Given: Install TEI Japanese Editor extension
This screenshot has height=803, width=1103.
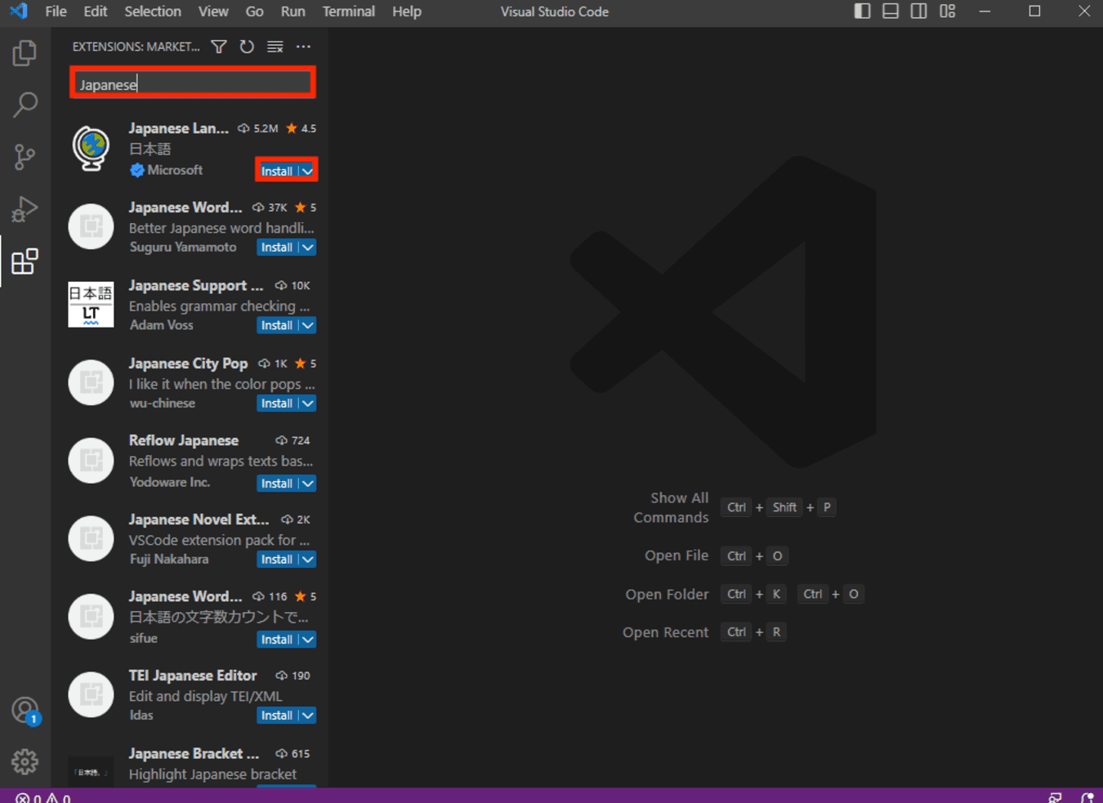Looking at the screenshot, I should click(x=277, y=716).
